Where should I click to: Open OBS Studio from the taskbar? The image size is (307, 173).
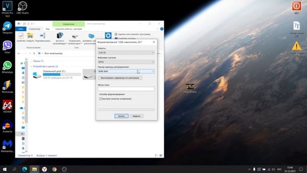coord(64,169)
